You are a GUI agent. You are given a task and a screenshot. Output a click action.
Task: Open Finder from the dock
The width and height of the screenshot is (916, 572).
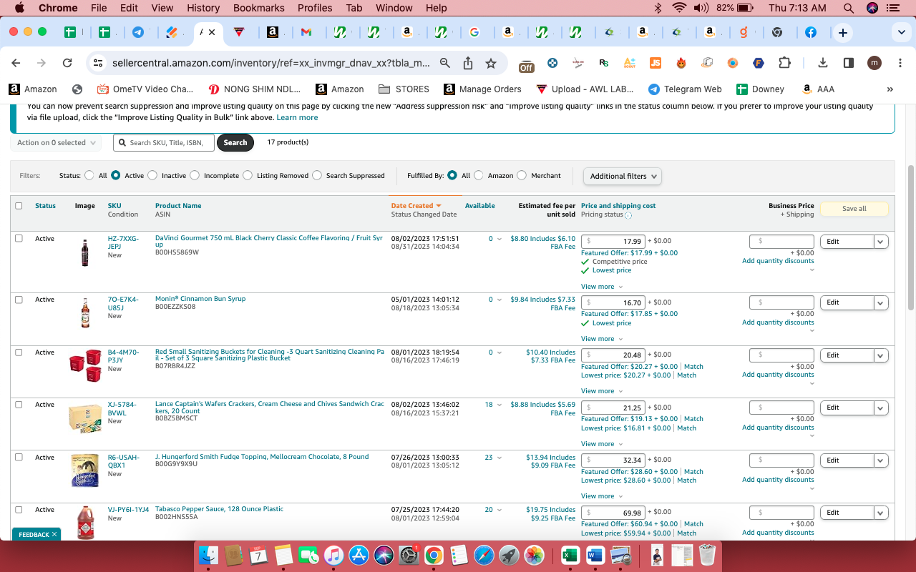(x=208, y=556)
